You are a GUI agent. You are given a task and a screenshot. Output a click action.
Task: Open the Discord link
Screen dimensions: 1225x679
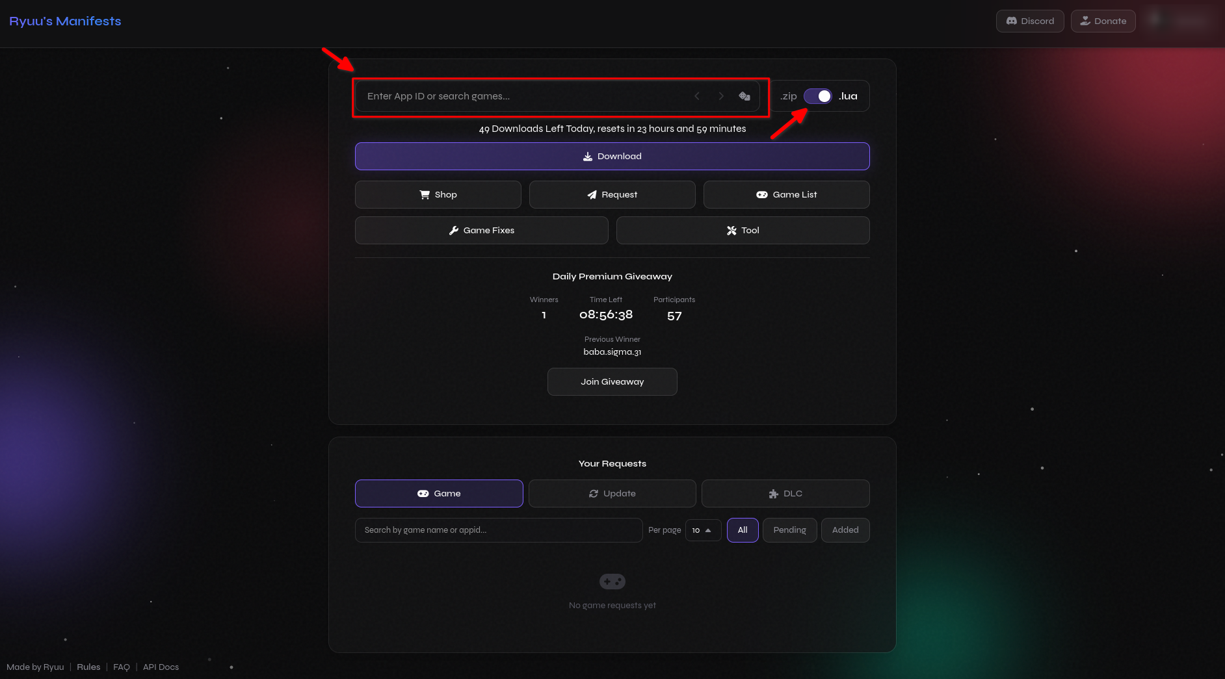(1030, 21)
